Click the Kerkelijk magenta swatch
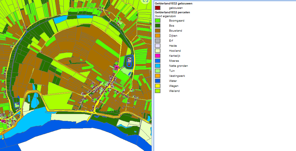 click(157, 56)
